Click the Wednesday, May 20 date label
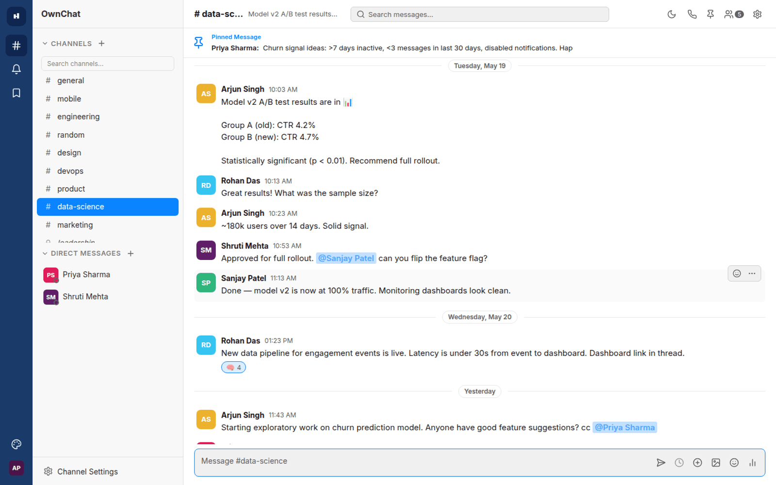776x485 pixels. [x=480, y=317]
